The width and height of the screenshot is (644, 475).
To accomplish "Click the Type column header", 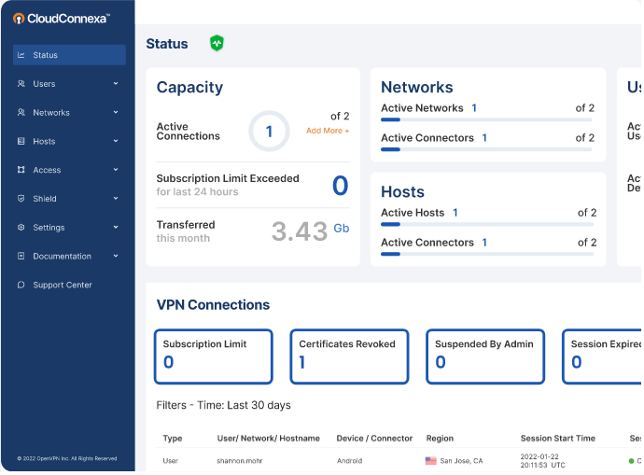I will click(173, 438).
